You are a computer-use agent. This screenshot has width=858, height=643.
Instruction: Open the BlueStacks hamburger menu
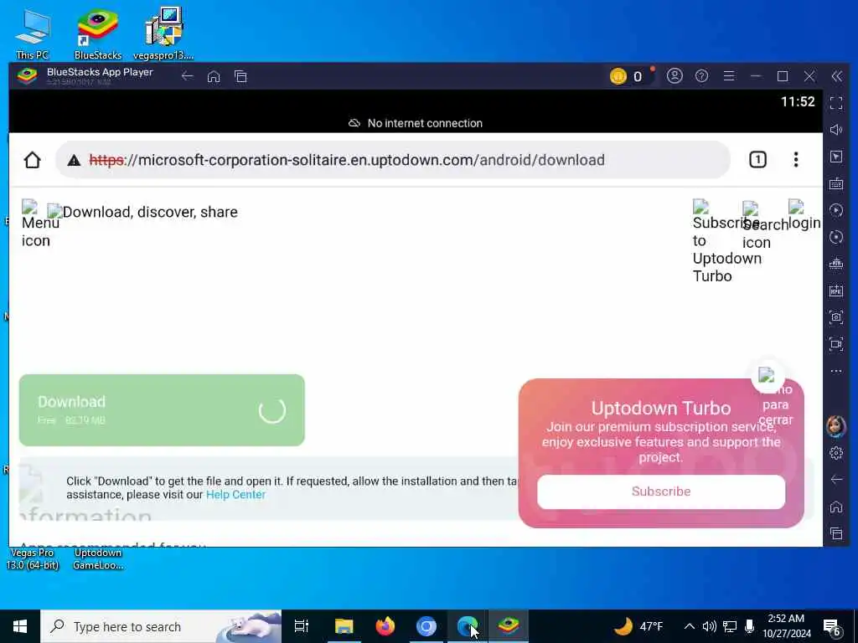point(729,76)
